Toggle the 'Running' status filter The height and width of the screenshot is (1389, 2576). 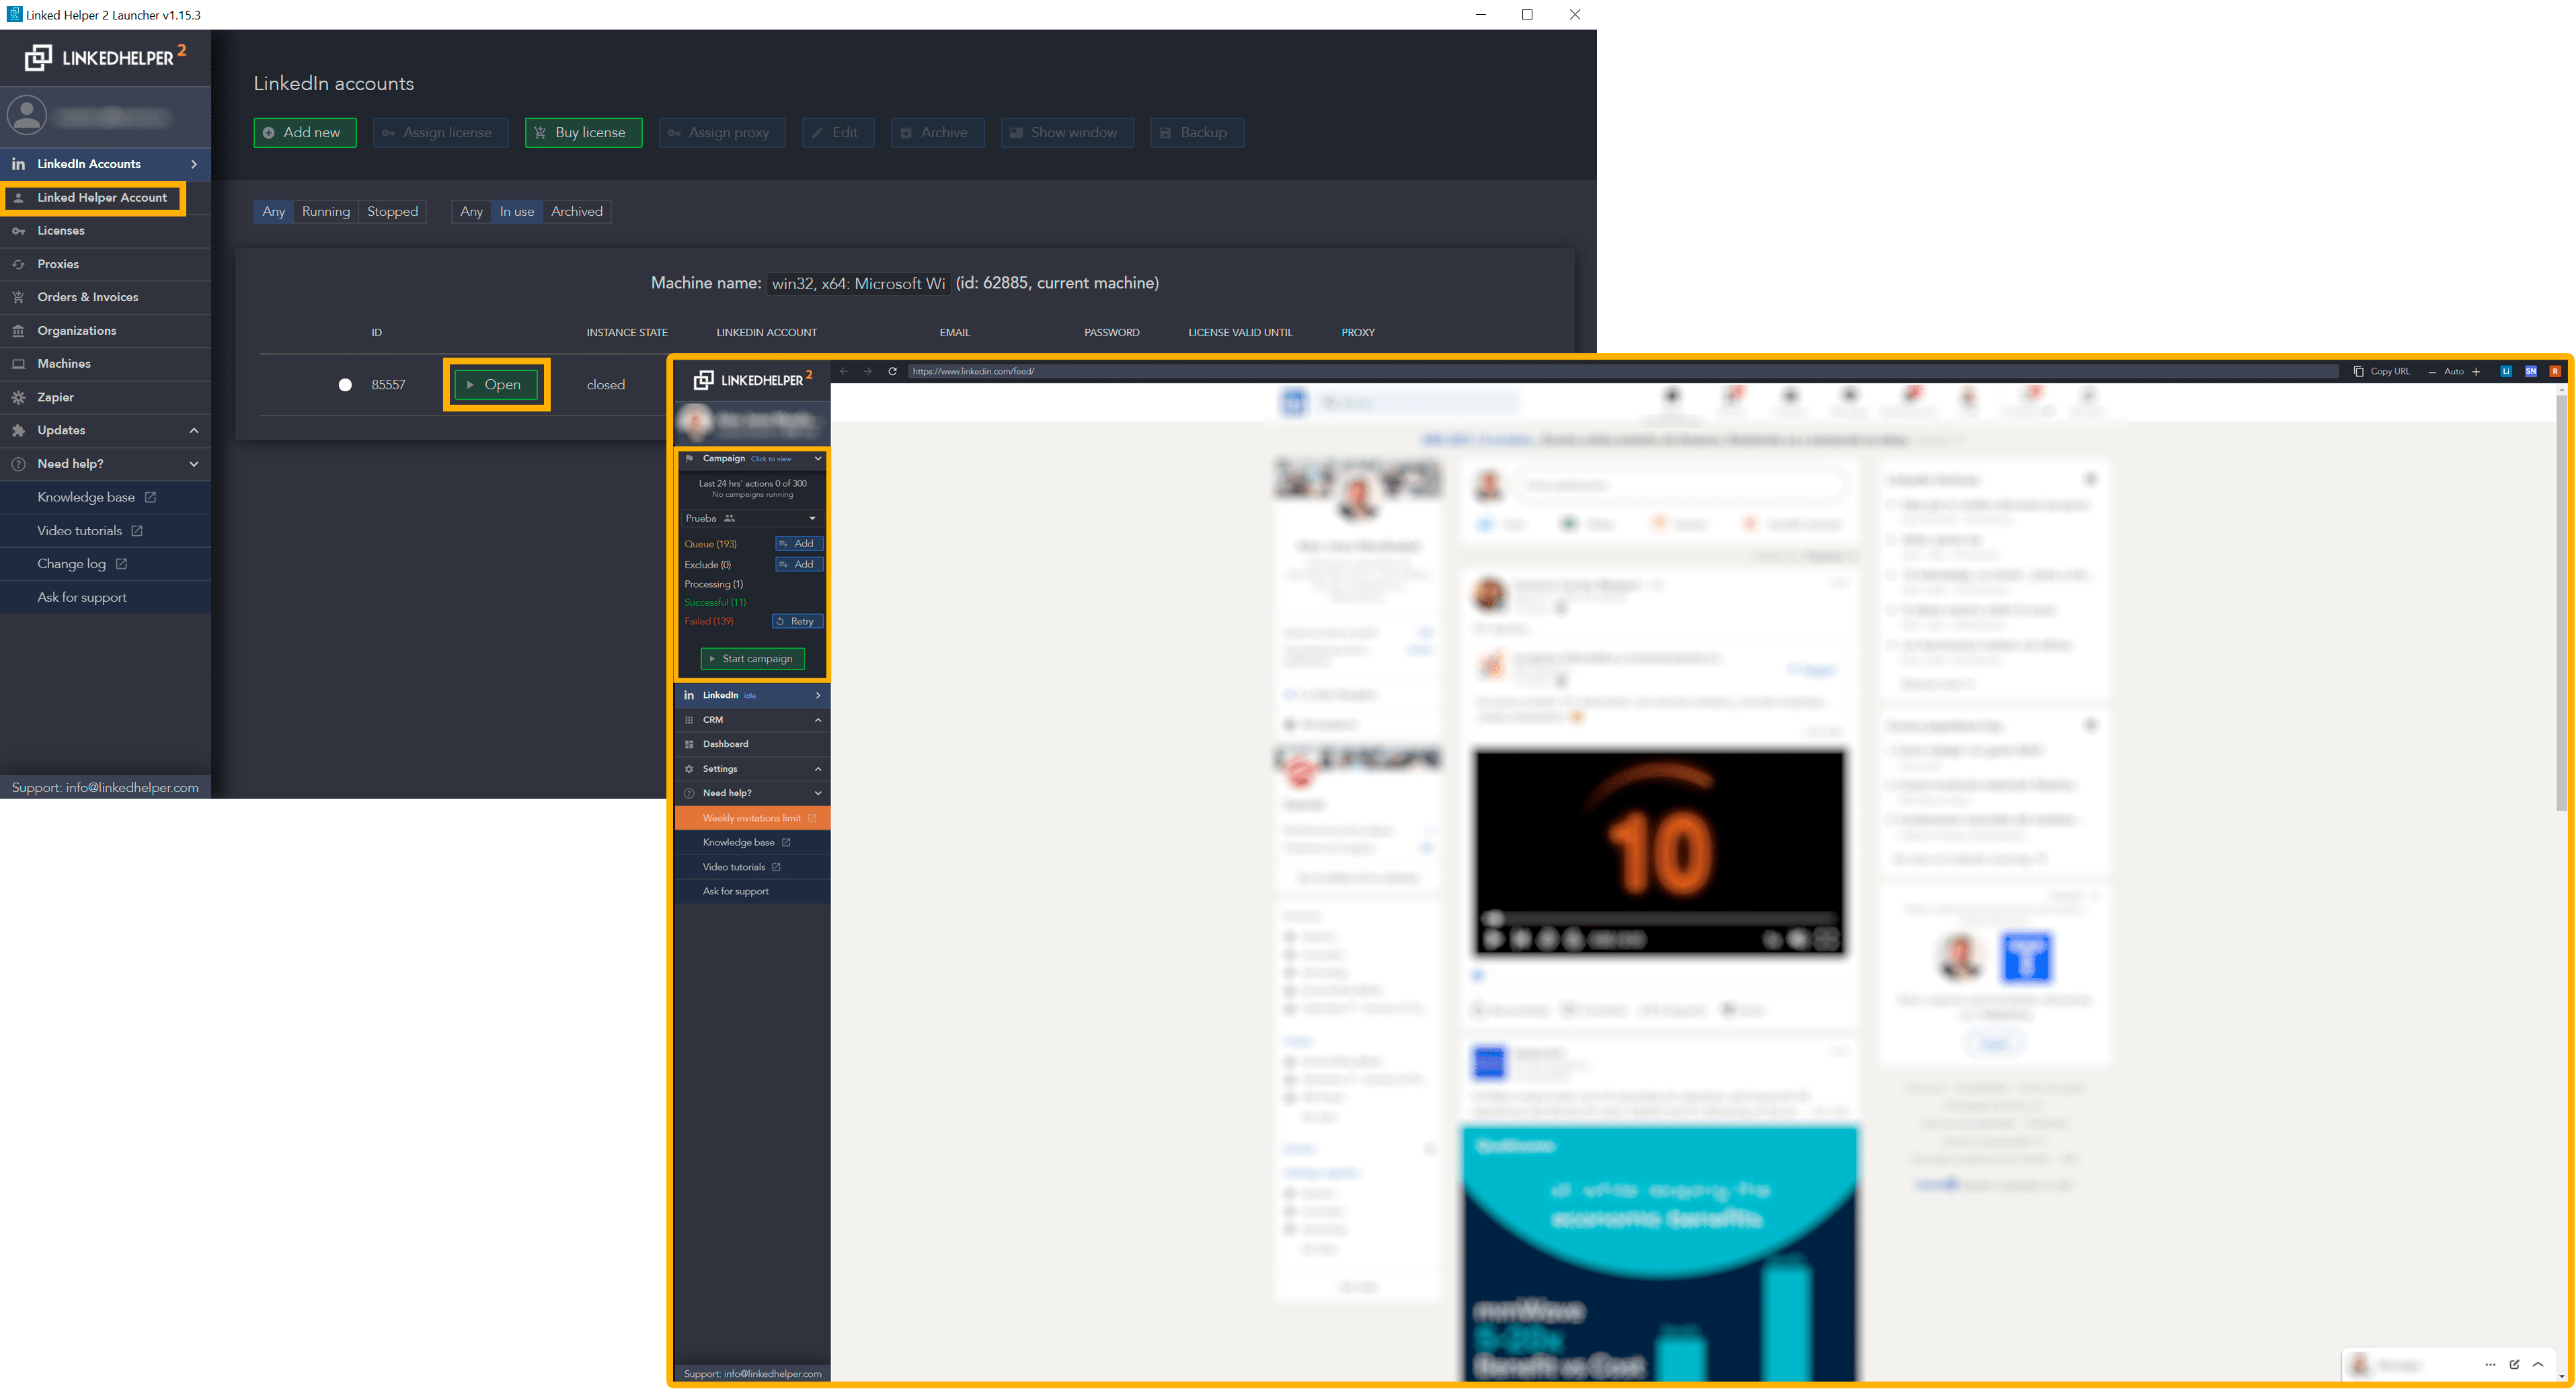pyautogui.click(x=327, y=210)
